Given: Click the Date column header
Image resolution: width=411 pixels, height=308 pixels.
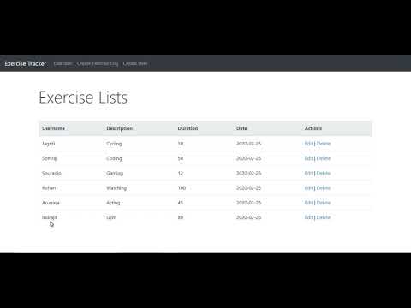Looking at the screenshot, I should point(241,128).
